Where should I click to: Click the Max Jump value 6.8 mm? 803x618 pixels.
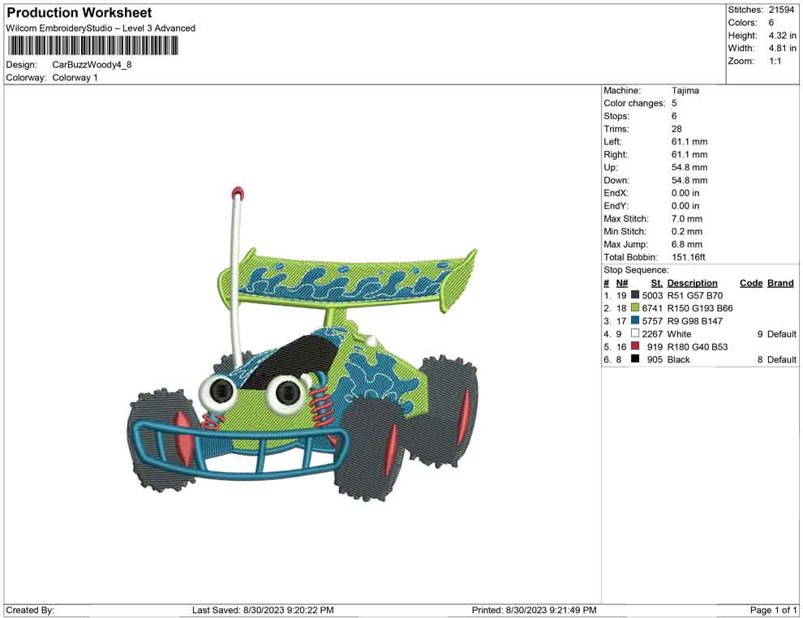(x=687, y=244)
